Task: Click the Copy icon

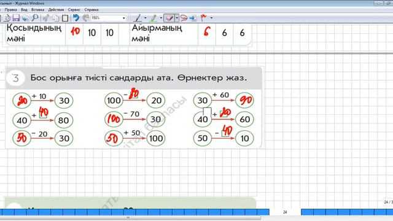Action: [56, 18]
